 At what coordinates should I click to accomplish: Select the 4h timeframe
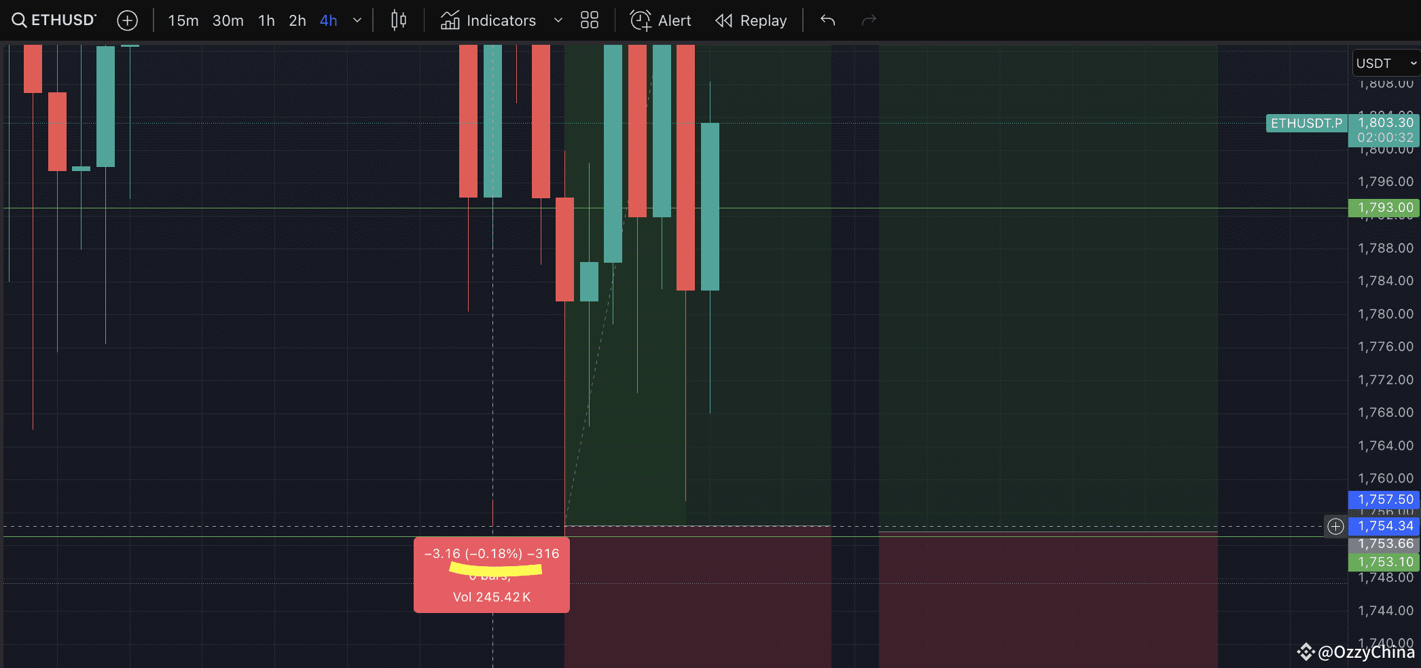click(328, 20)
